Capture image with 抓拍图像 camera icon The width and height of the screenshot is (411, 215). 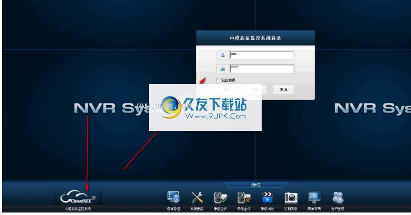(291, 197)
